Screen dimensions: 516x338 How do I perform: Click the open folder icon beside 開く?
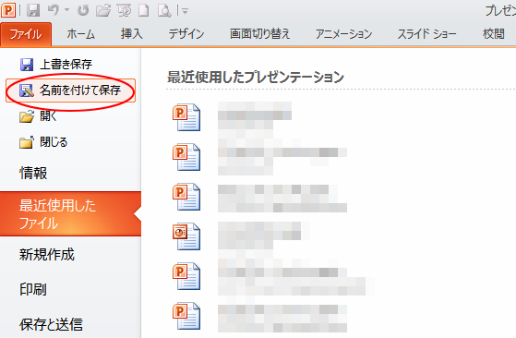click(x=27, y=116)
